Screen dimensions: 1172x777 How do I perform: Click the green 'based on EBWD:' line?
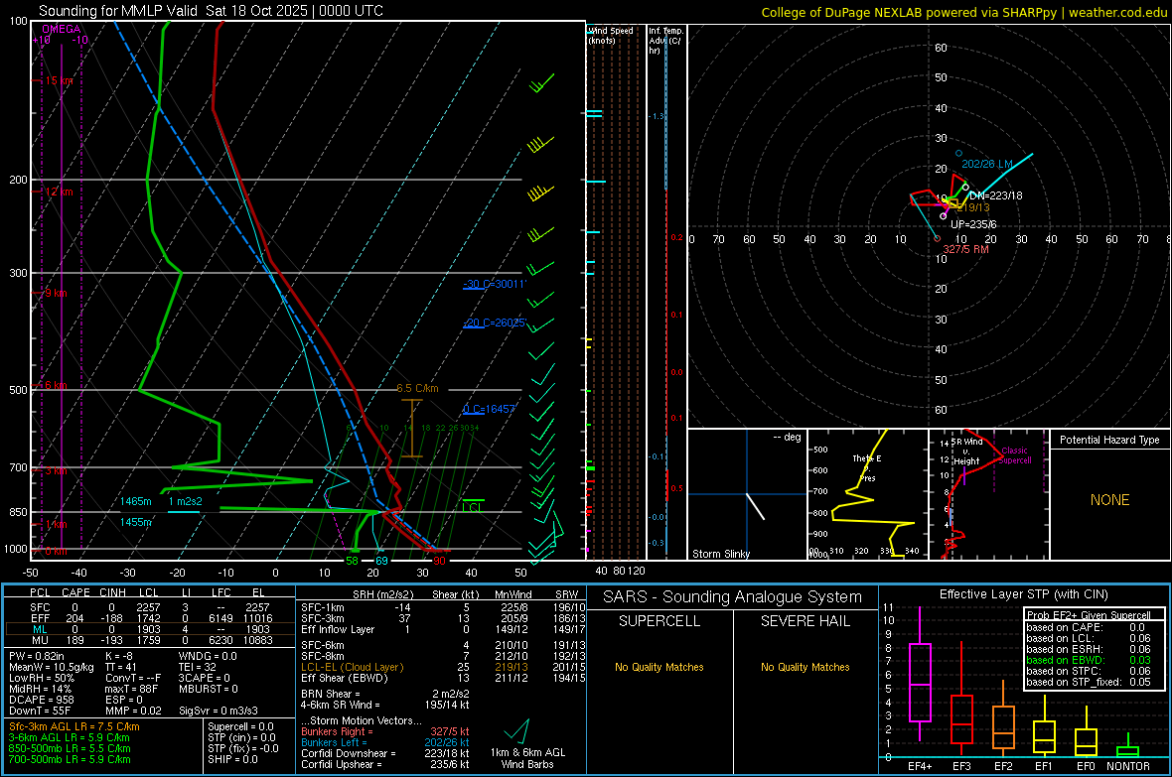pyautogui.click(x=1089, y=660)
